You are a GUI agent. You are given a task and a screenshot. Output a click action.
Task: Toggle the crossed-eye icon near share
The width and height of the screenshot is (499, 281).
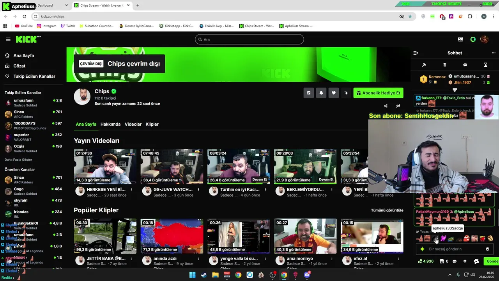[x=398, y=106]
